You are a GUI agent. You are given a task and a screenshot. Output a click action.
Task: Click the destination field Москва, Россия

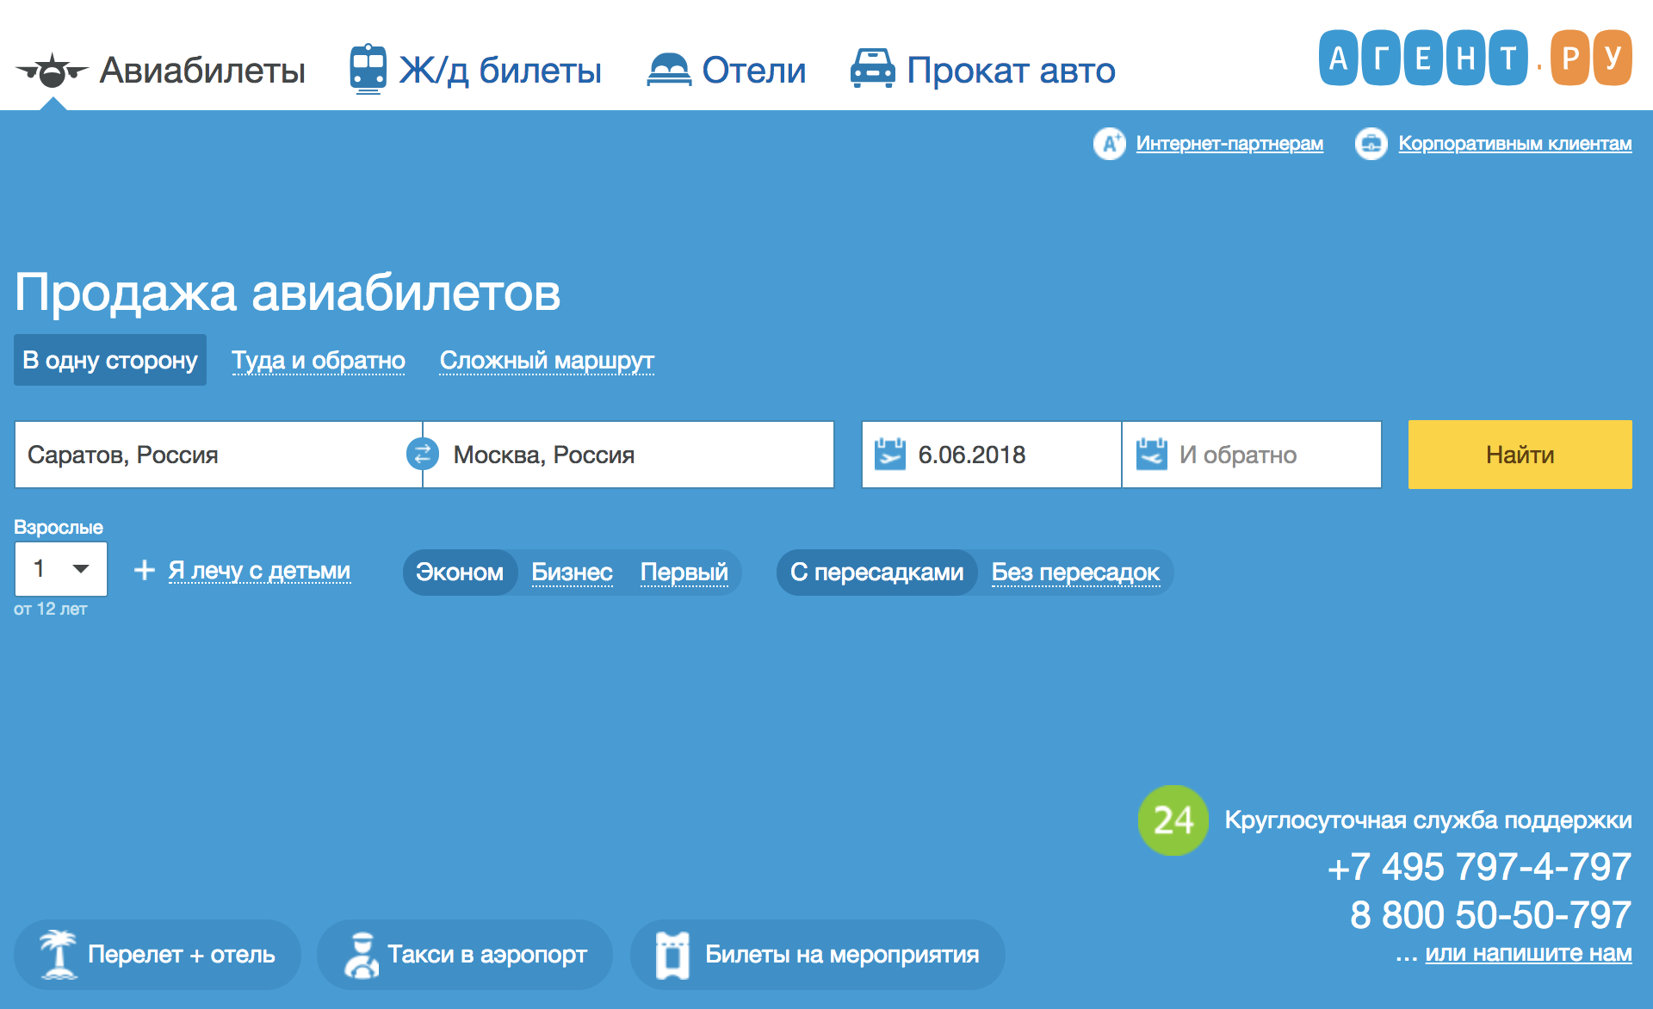(x=628, y=455)
